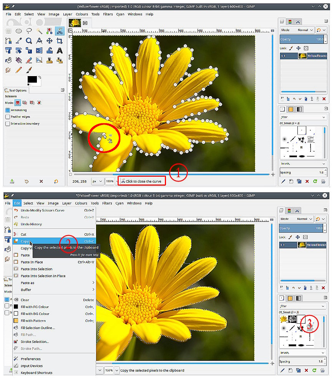
Task: Select the Scissors Select tool in toolbox
Action: 60,31
